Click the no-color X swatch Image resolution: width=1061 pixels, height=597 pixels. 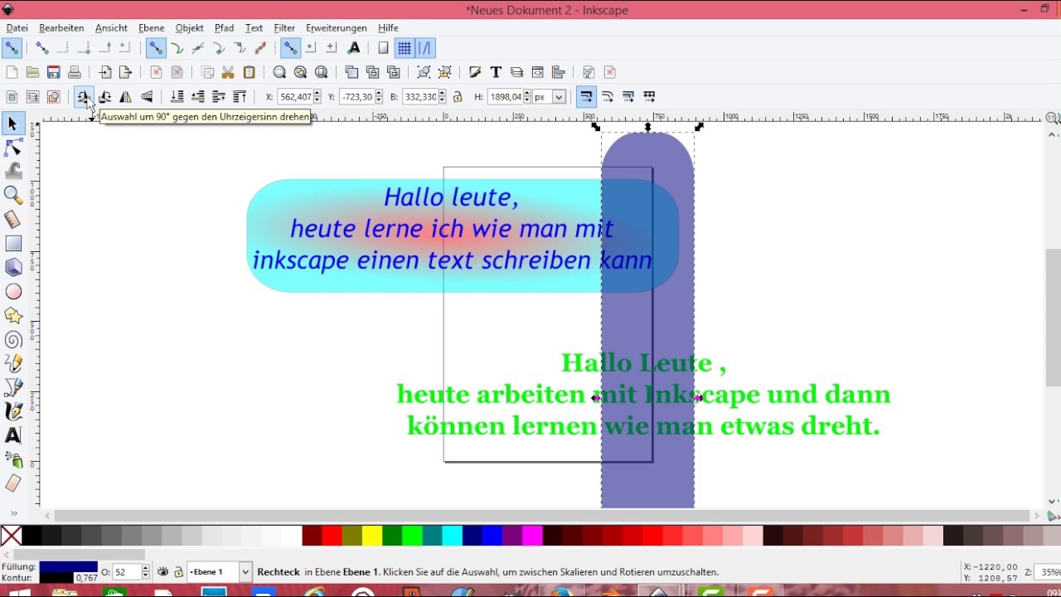(11, 536)
